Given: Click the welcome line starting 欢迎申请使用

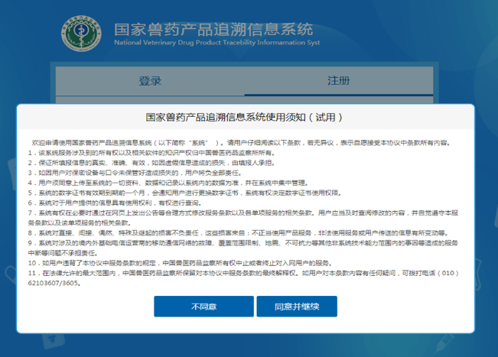Looking at the screenshot, I should point(242,143).
